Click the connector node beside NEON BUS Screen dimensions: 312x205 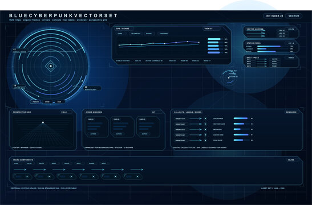205,129
